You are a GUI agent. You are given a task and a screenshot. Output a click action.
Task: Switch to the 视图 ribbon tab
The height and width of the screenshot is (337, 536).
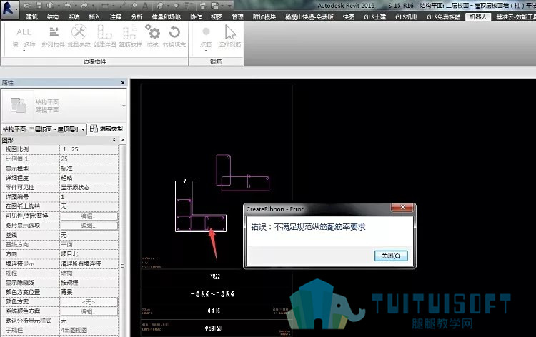(217, 16)
